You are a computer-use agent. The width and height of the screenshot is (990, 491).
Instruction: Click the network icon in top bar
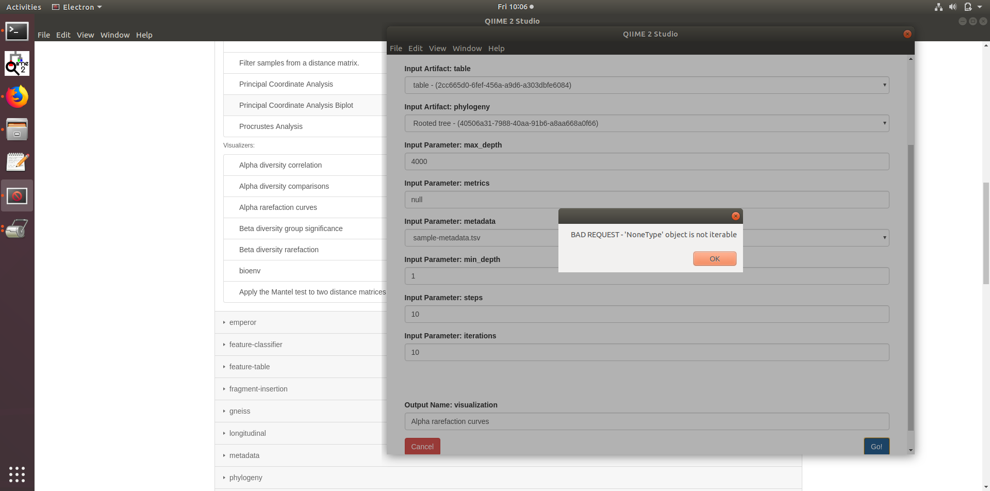938,7
